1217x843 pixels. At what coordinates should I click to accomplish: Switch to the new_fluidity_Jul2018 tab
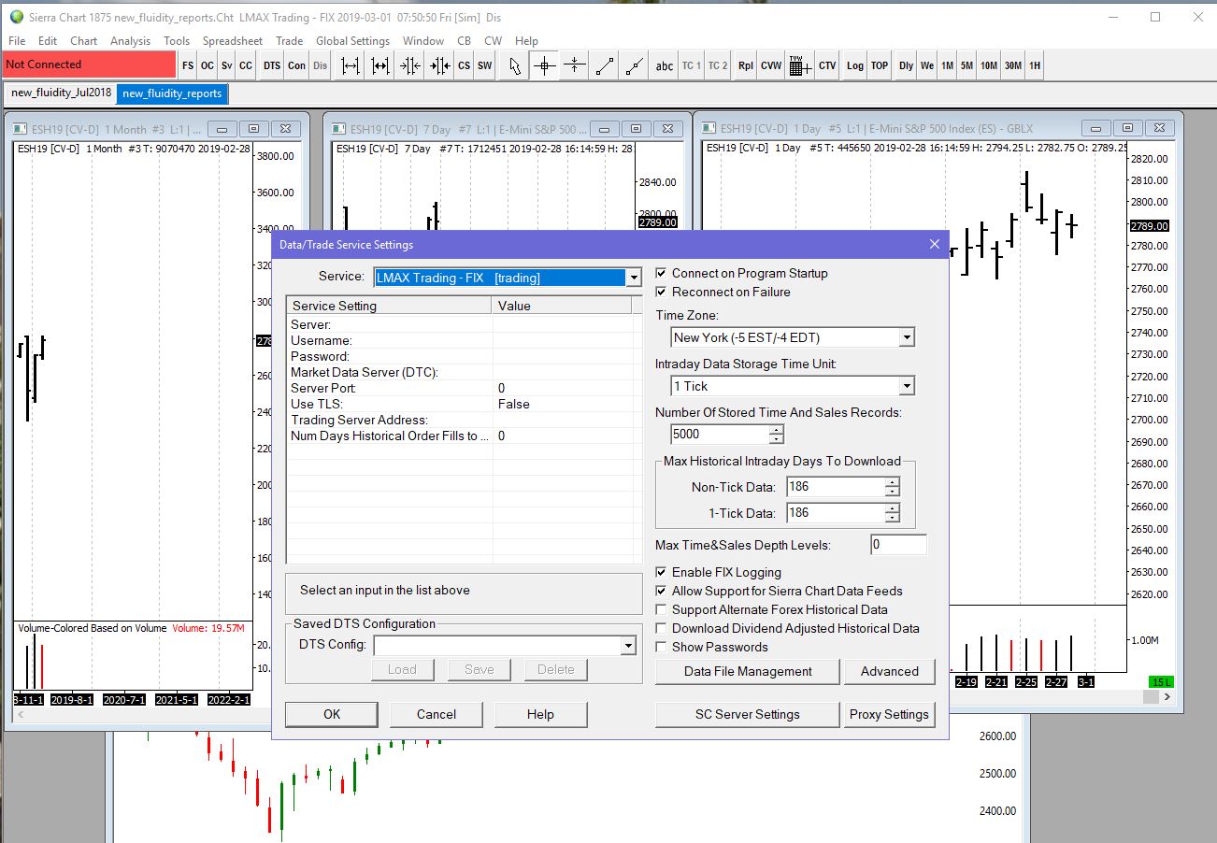[x=61, y=93]
